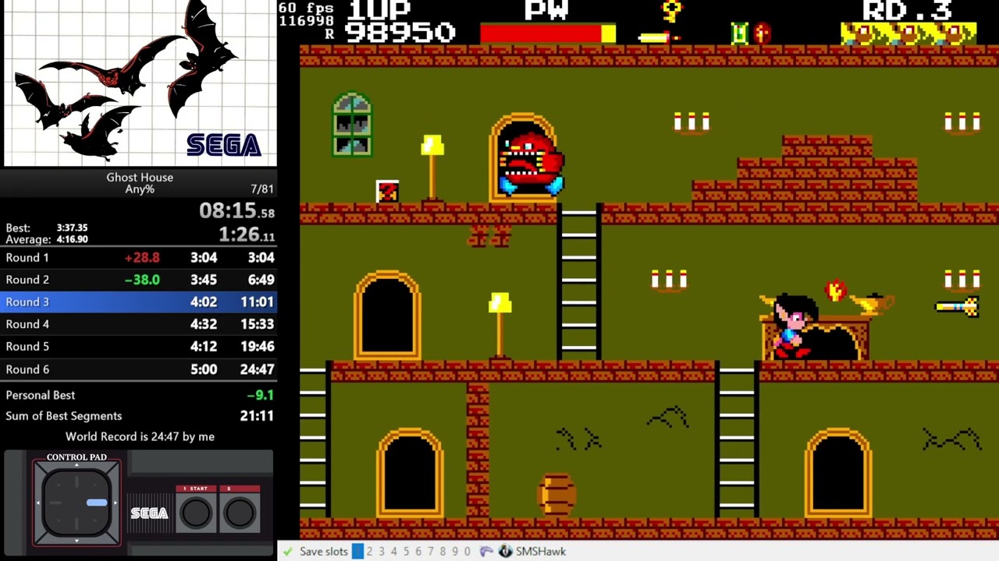Click the SMSHawk core icon
This screenshot has height=561, width=999.
tap(505, 552)
